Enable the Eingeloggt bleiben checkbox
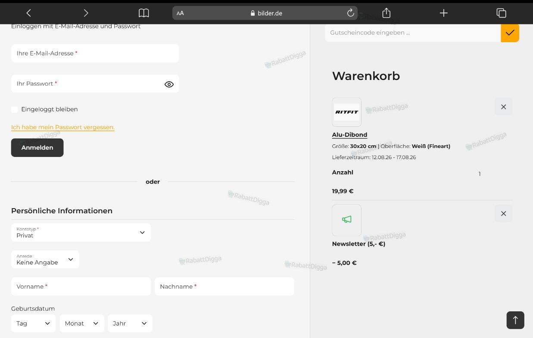533x338 pixels. coord(15,110)
